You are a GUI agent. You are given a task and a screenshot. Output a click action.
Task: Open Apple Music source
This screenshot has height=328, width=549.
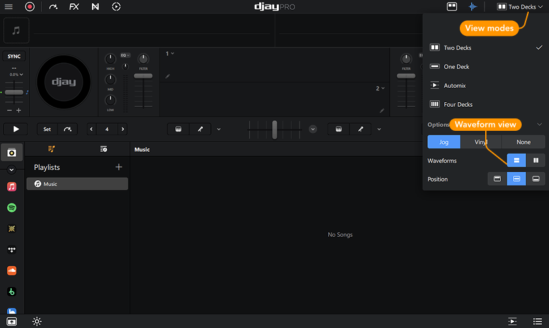coord(12,187)
